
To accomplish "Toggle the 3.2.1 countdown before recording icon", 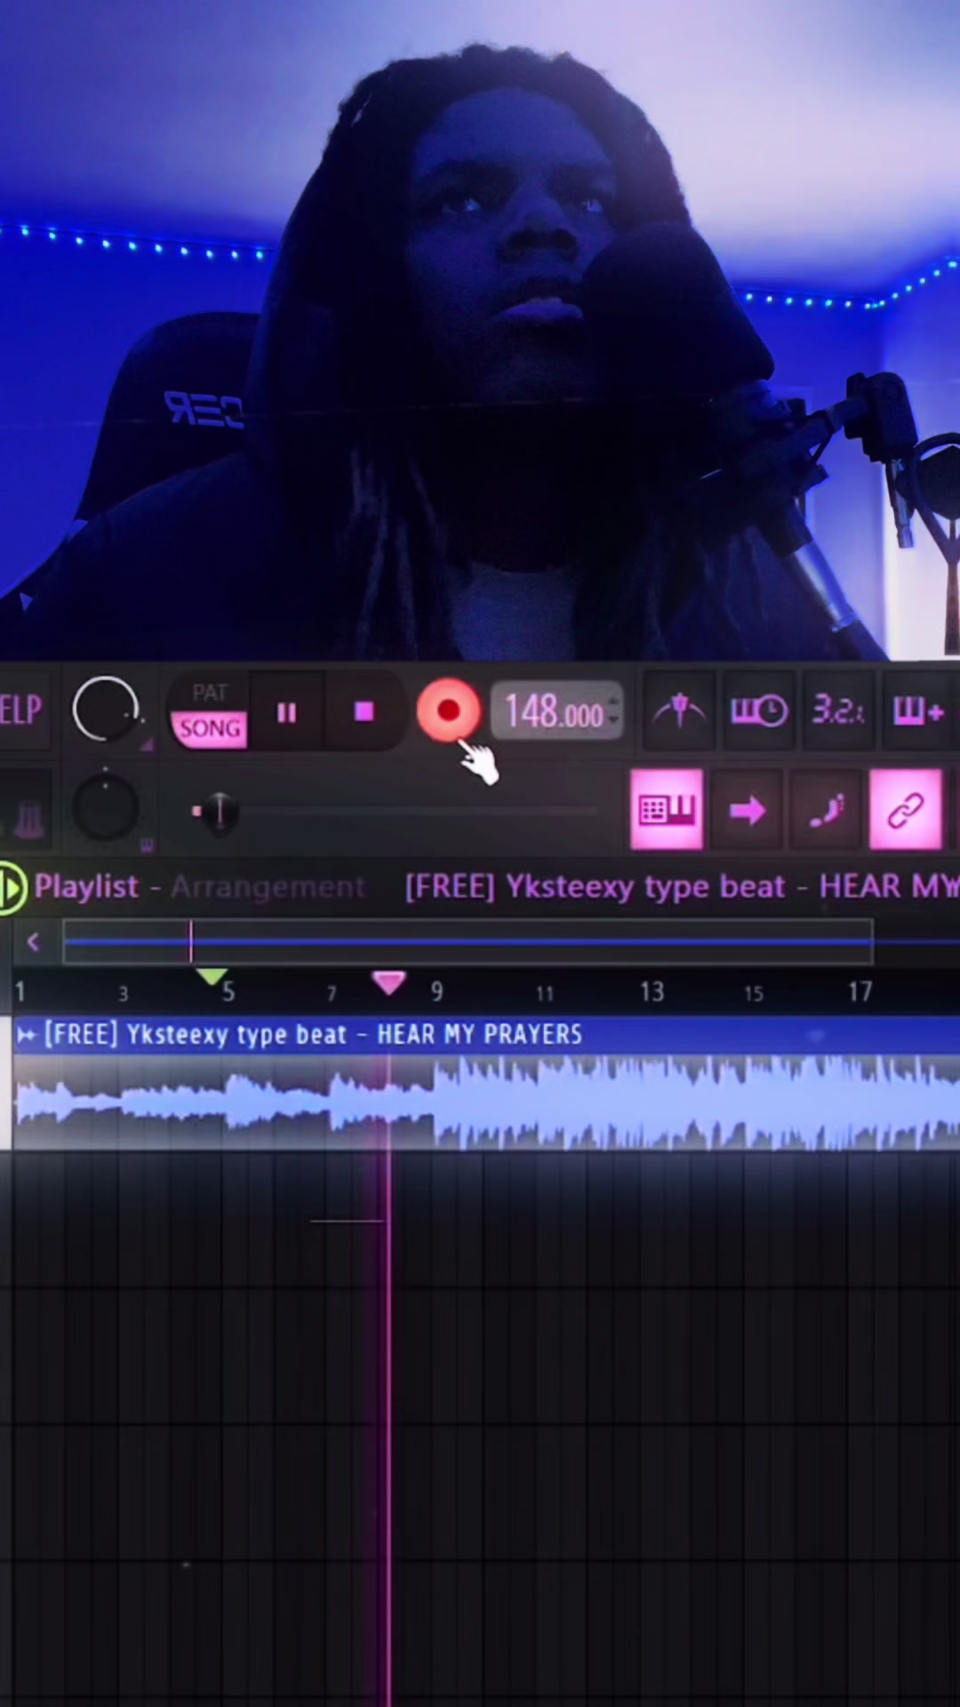I will 836,710.
